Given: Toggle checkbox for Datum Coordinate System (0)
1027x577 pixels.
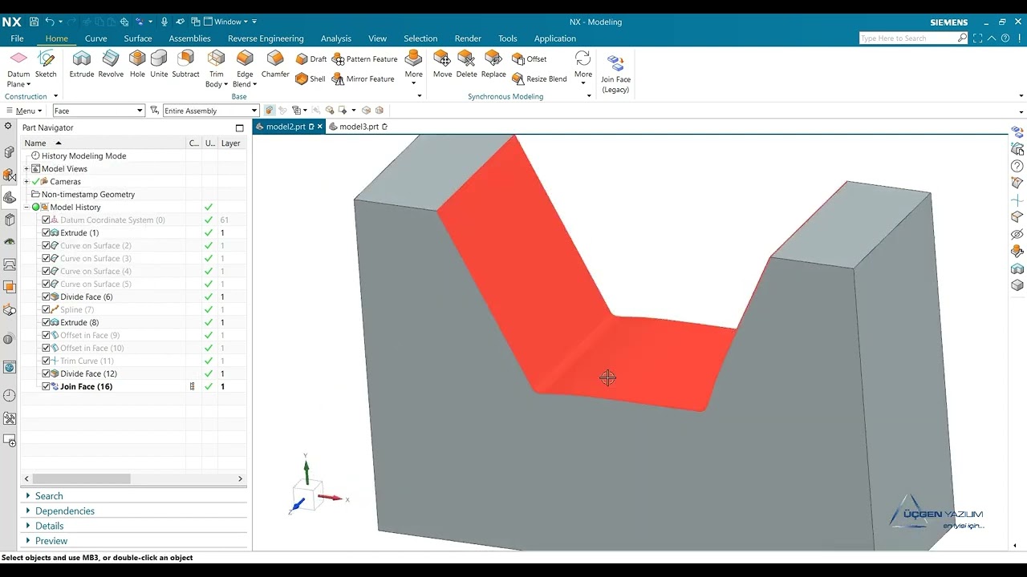Looking at the screenshot, I should [x=46, y=220].
